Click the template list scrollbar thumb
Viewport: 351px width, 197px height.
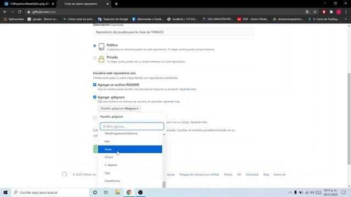(x=164, y=184)
